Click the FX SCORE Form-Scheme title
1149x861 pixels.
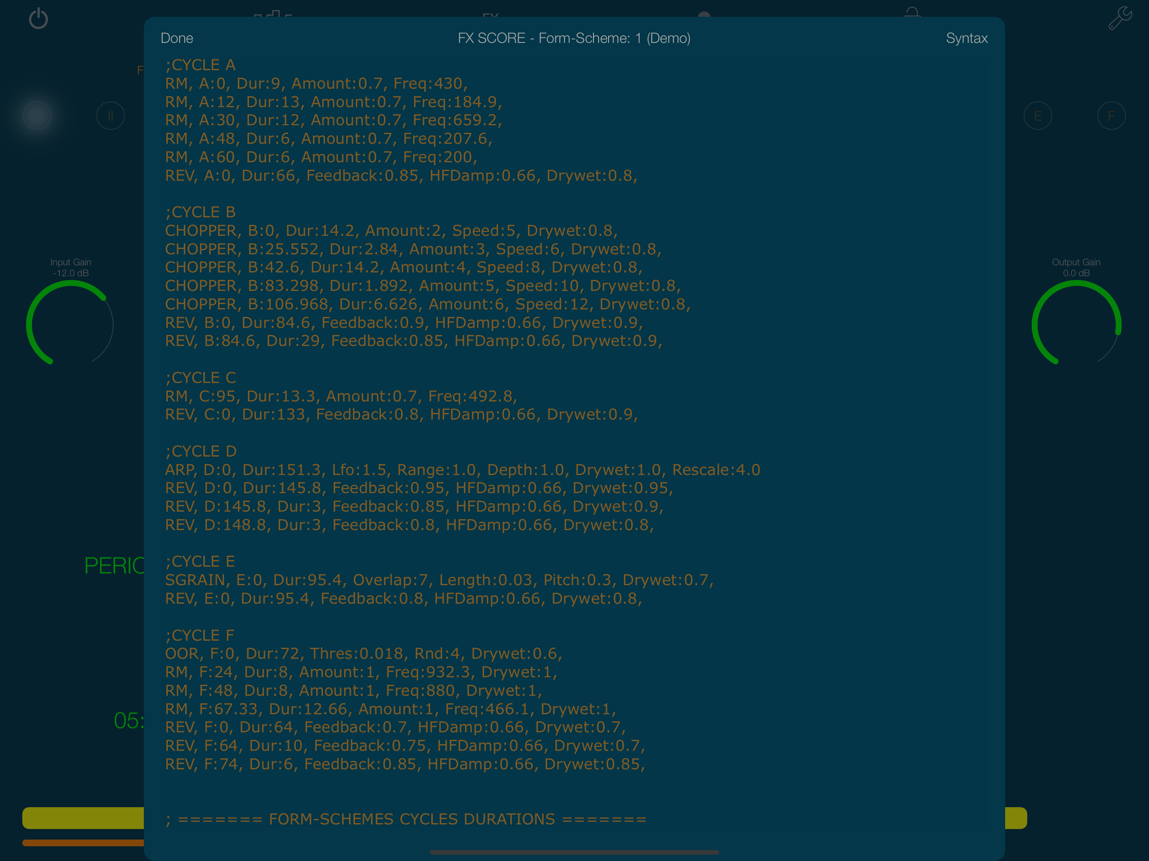point(574,38)
